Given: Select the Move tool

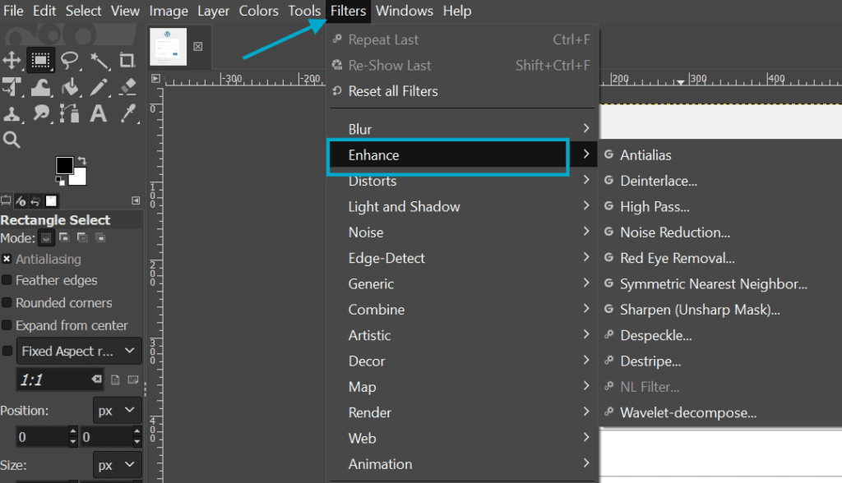Looking at the screenshot, I should click(12, 60).
